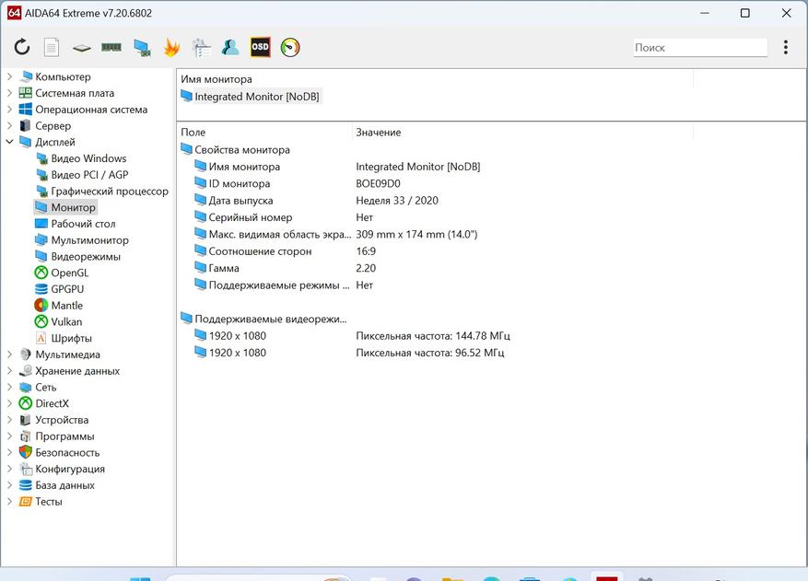Select the ID монитора property row
The width and height of the screenshot is (808, 581).
239,183
